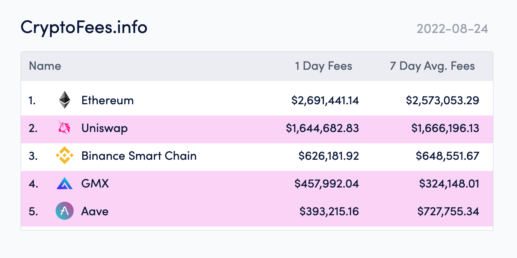Select Uniswap 7 day average $1,666,196.13
Image resolution: width=517 pixels, height=258 pixels.
point(445,128)
